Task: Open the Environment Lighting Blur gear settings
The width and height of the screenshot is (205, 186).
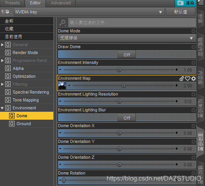Action: click(x=194, y=110)
